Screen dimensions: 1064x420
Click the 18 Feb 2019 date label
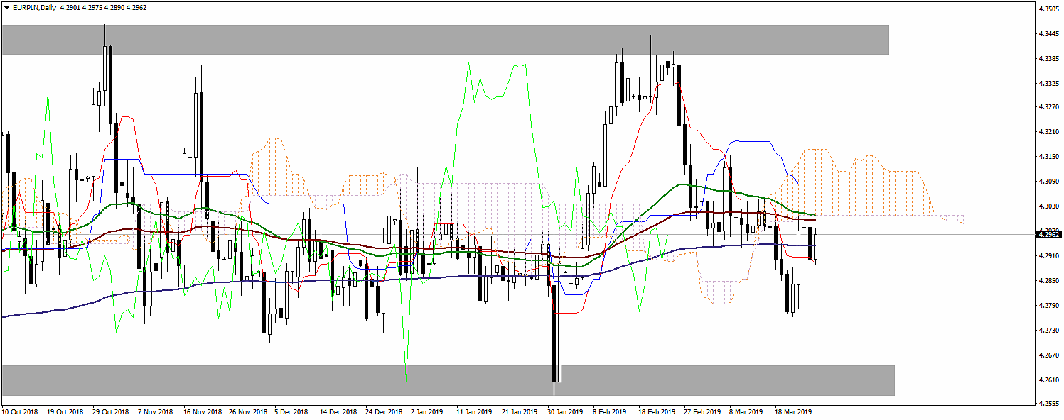point(656,411)
